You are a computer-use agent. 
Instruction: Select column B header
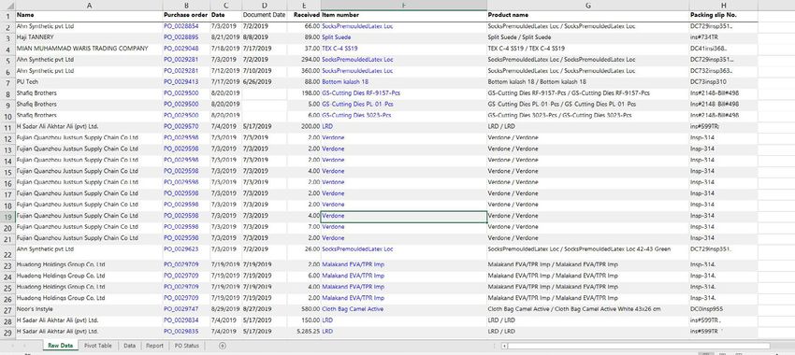(x=186, y=5)
